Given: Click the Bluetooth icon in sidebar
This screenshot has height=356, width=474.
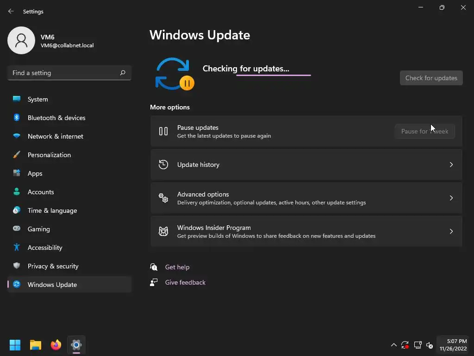Looking at the screenshot, I should [17, 117].
